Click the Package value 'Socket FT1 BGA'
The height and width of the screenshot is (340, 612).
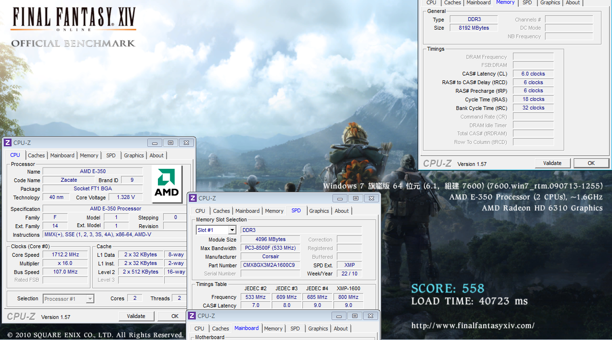click(93, 189)
